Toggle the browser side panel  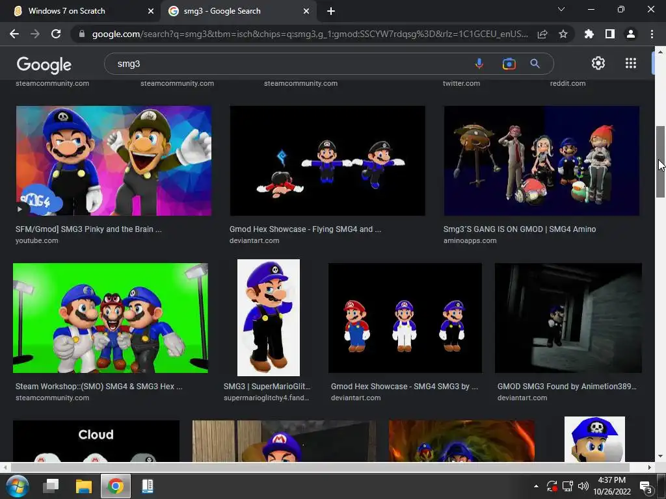(610, 34)
